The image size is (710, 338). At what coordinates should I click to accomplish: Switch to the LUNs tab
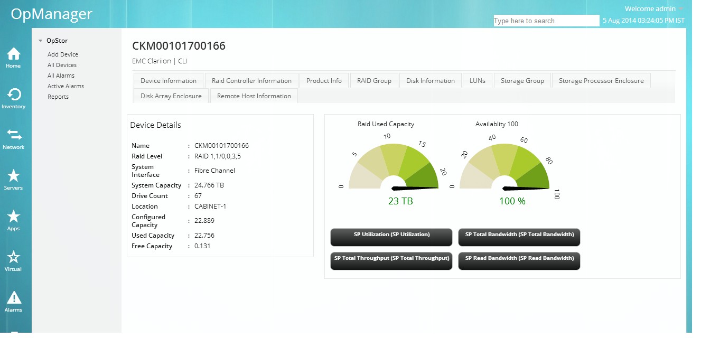478,81
